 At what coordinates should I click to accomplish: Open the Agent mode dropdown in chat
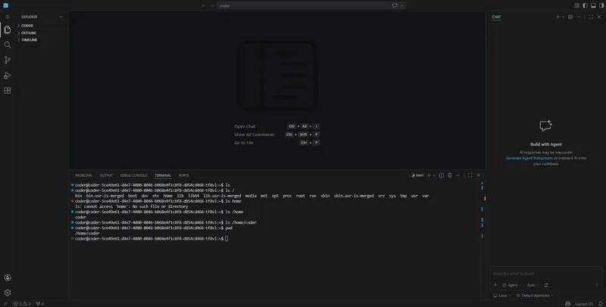[512, 285]
